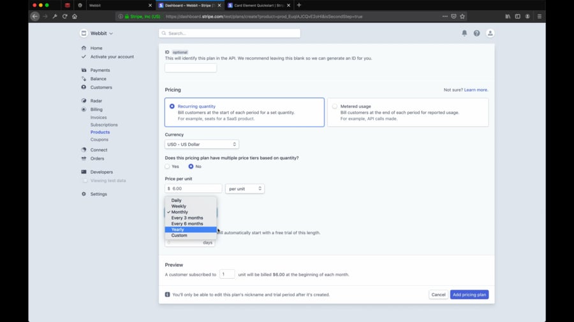Select the Recurring quantity radio button
Screen dimensions: 574x322
pos(172,106)
